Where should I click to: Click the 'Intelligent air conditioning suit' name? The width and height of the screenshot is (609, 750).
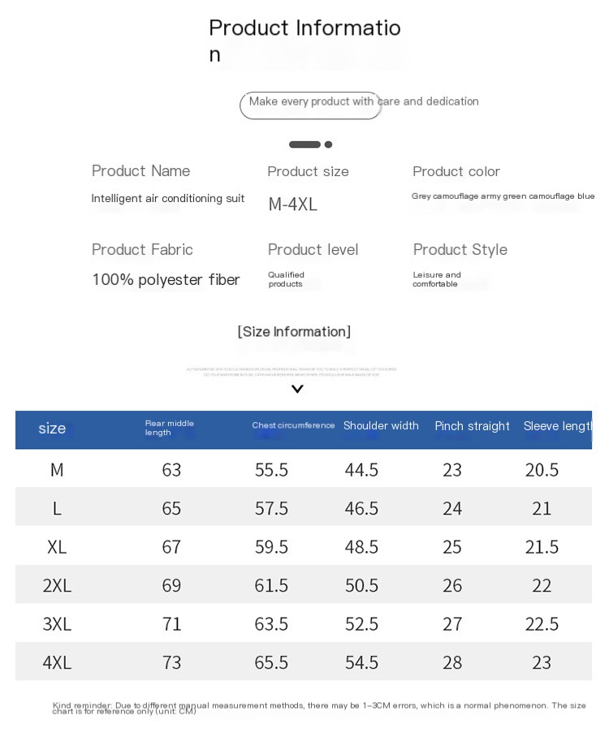click(168, 198)
